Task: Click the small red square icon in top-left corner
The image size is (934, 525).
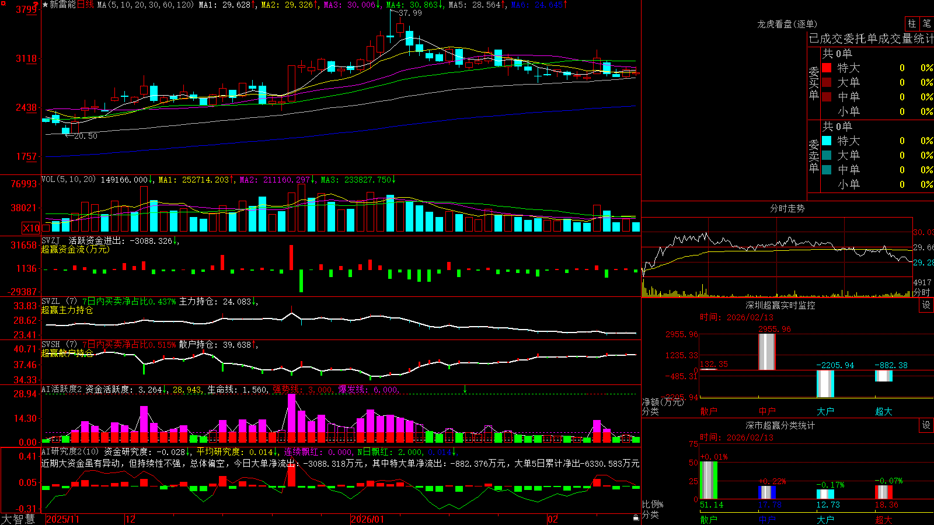Action: pos(4,3)
